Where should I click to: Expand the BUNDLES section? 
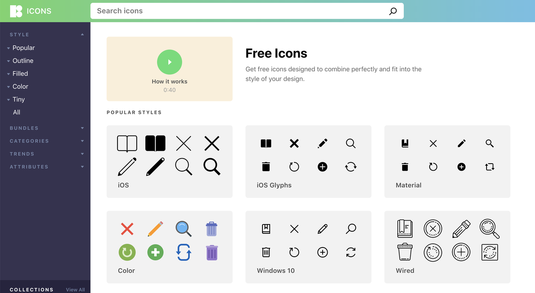82,128
